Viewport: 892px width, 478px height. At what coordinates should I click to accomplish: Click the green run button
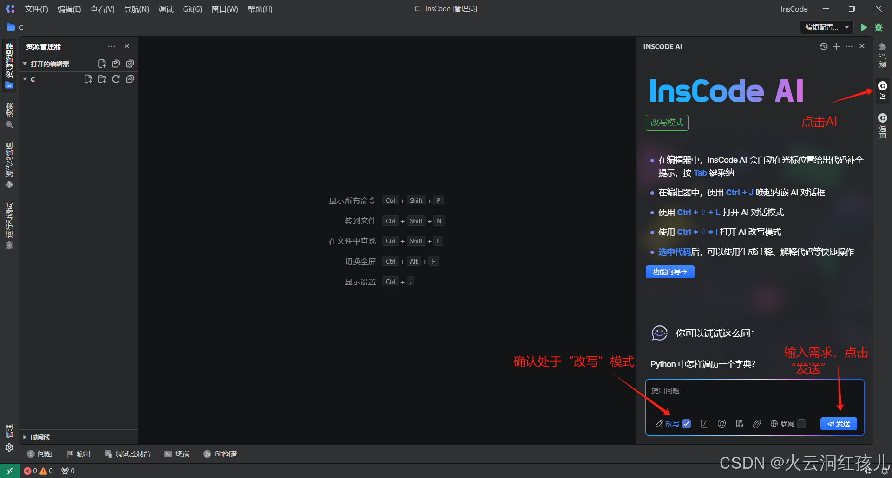coord(864,27)
